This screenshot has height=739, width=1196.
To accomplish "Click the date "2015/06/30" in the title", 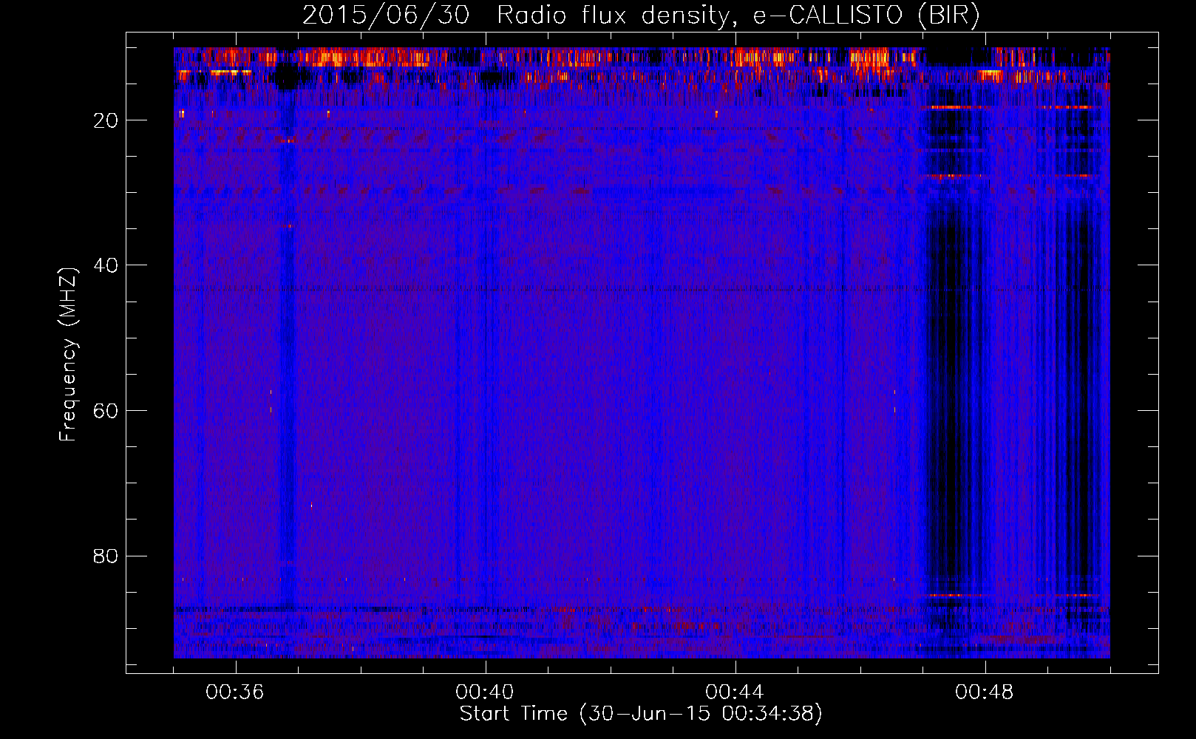I will point(386,16).
